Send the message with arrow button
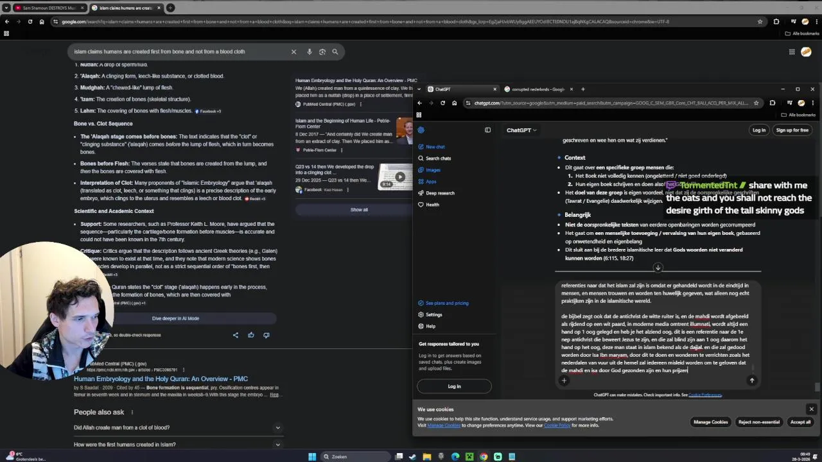822x462 pixels. 752,381
